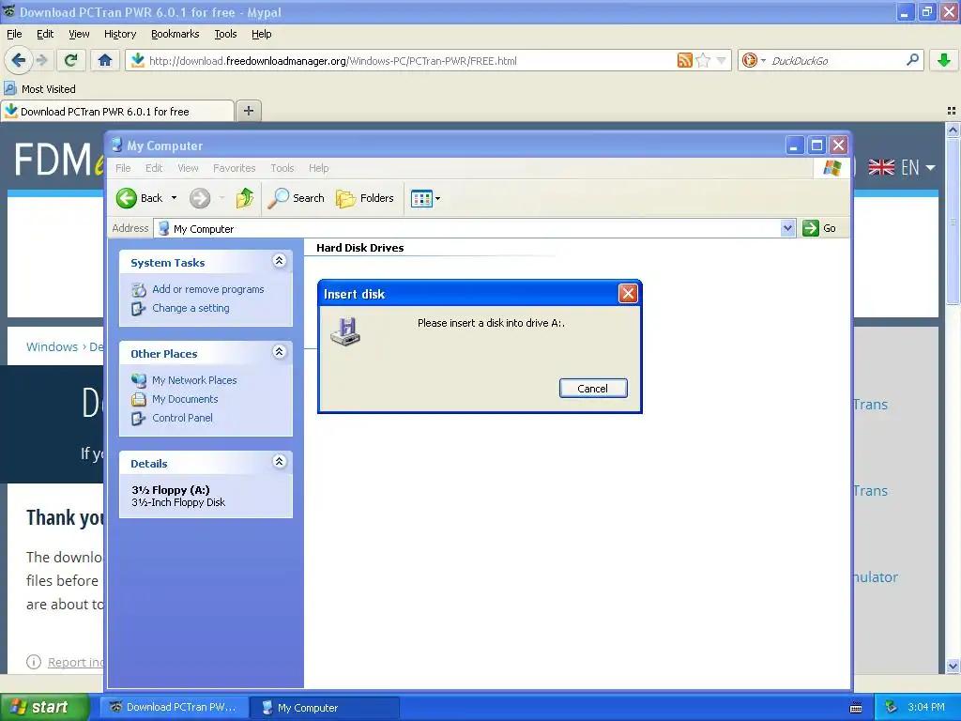The height and width of the screenshot is (721, 961).
Task: Reload the page in Mypal browser
Action: [x=70, y=60]
